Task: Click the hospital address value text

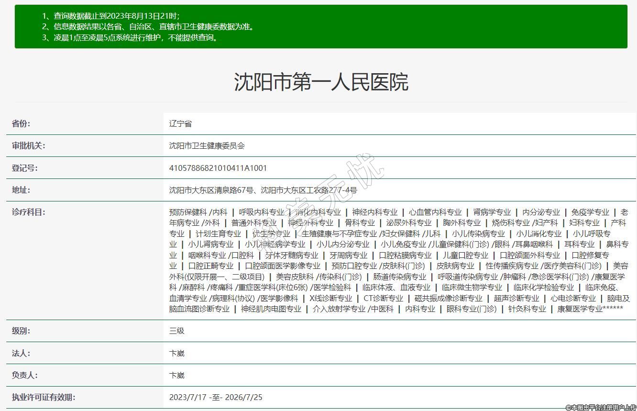Action: click(x=263, y=190)
